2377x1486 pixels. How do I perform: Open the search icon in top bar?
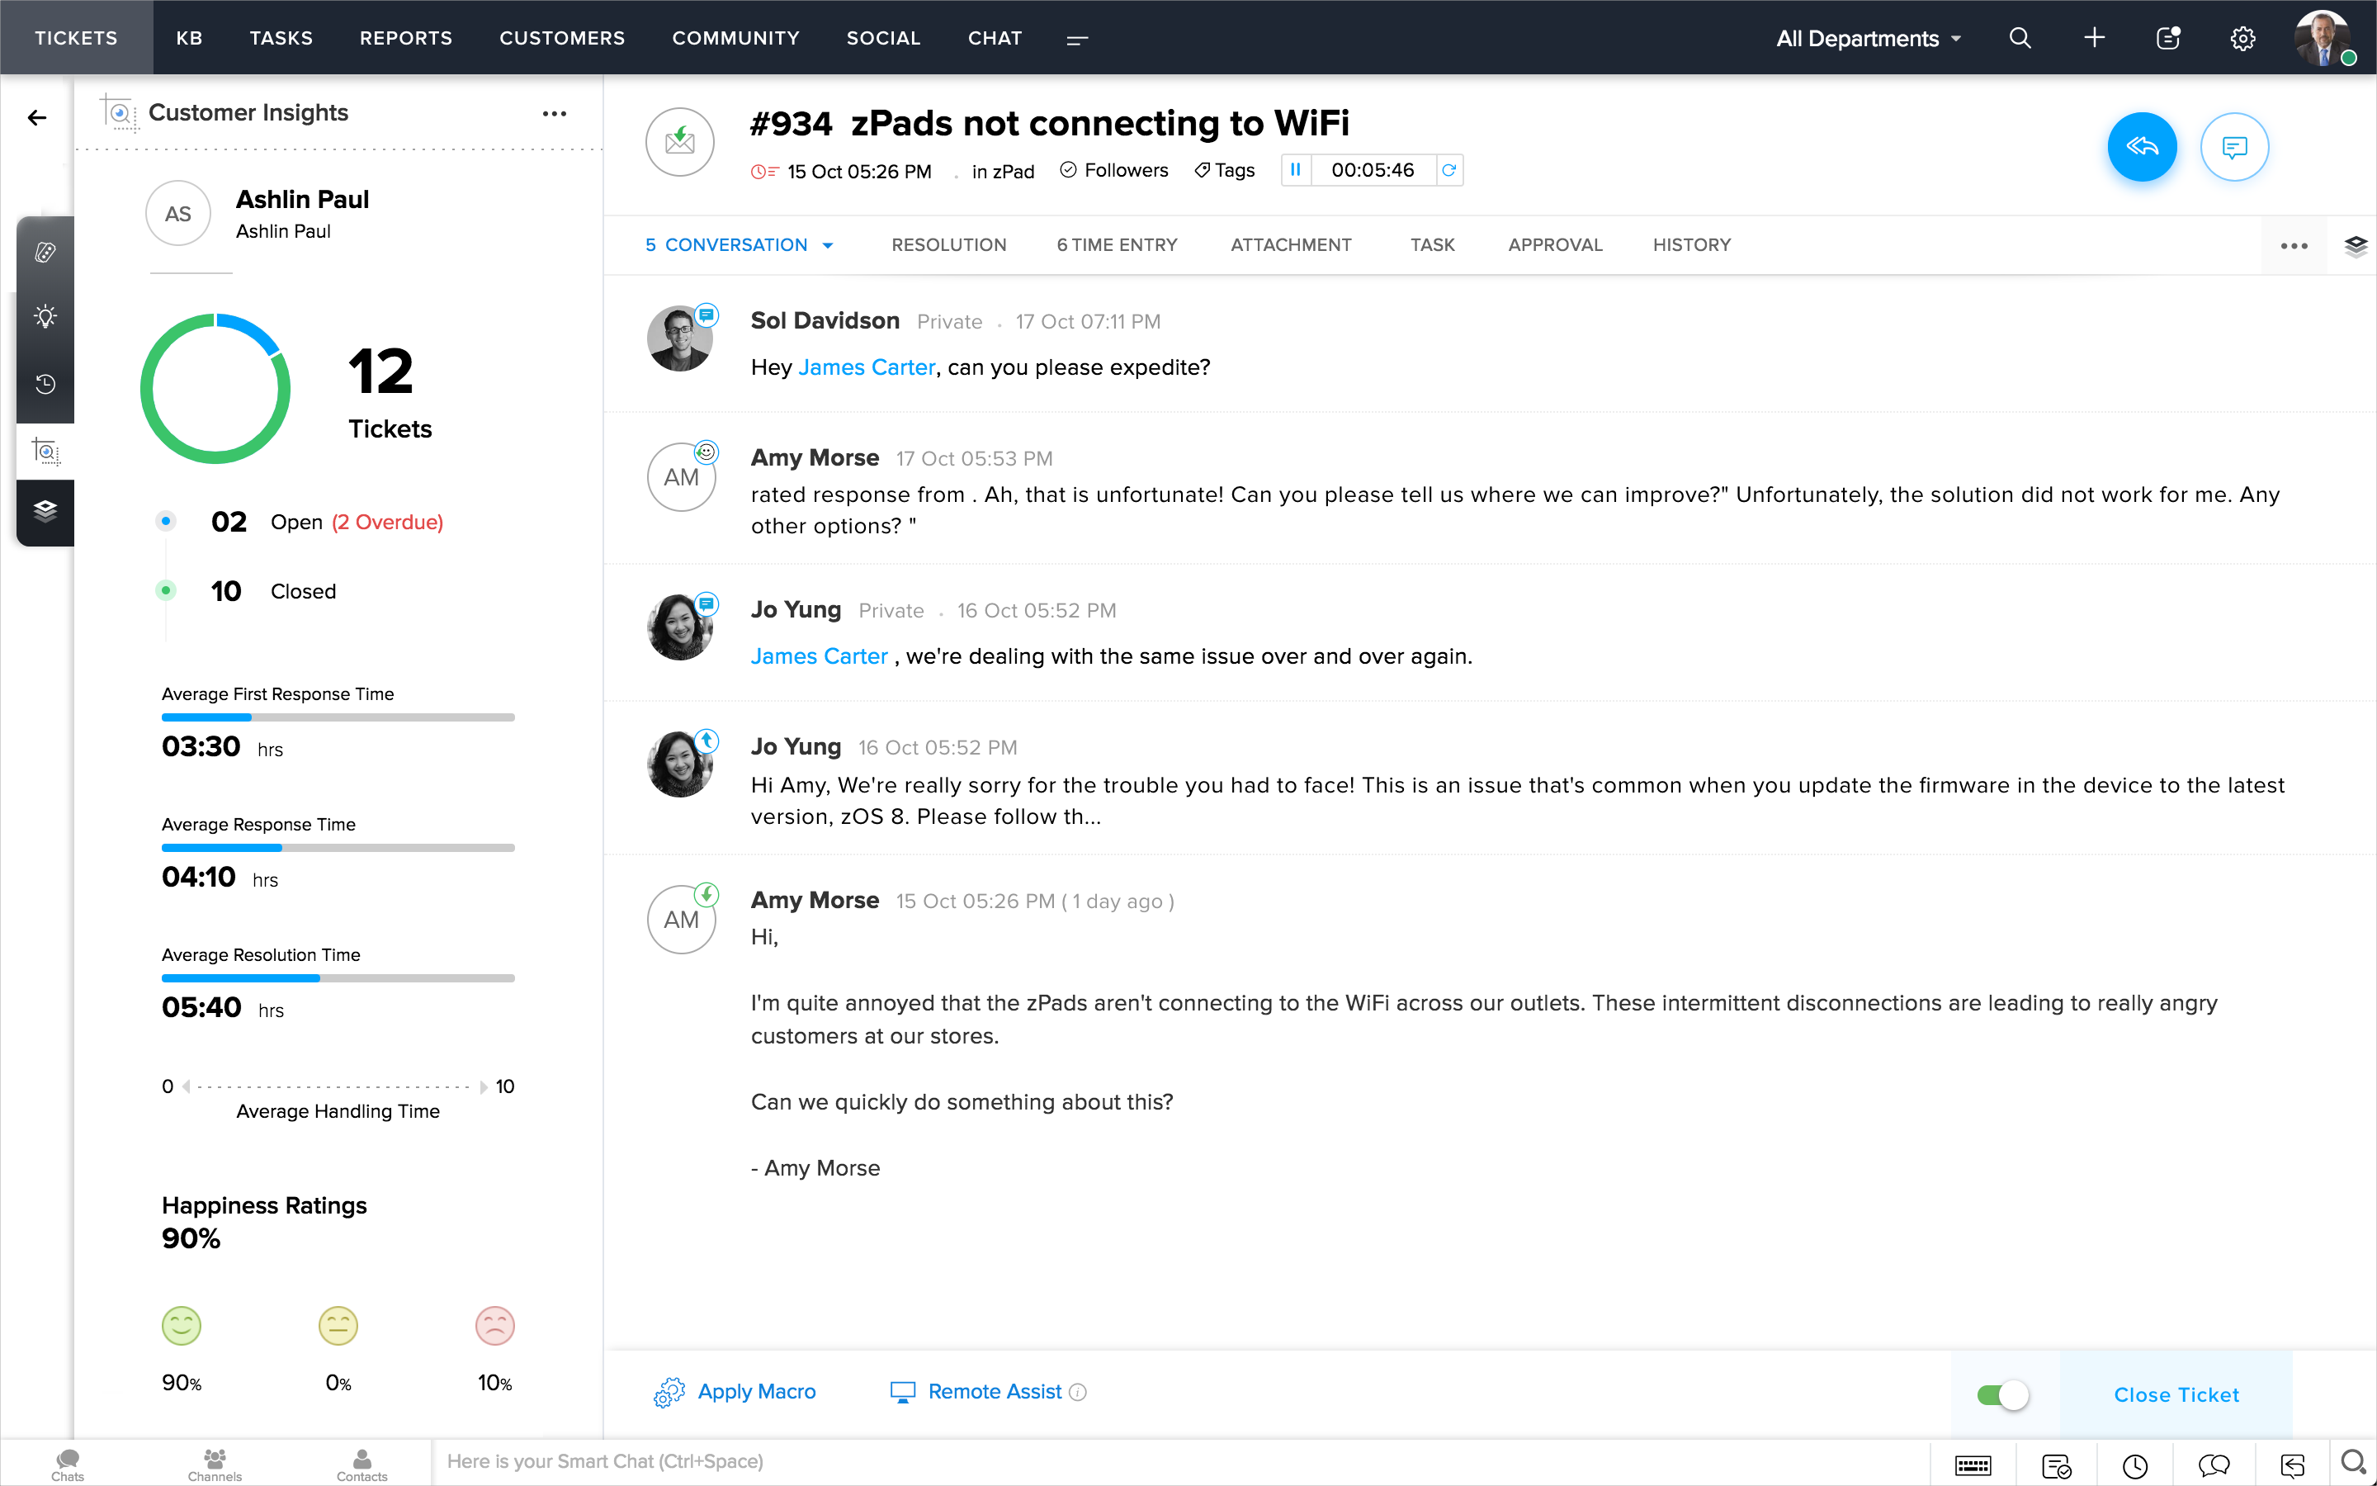(2020, 38)
